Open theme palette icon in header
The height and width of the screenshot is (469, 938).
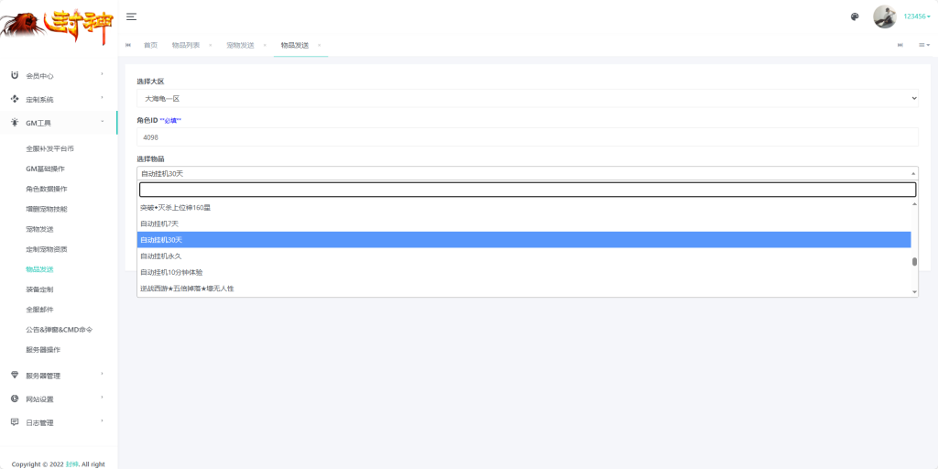click(x=855, y=16)
